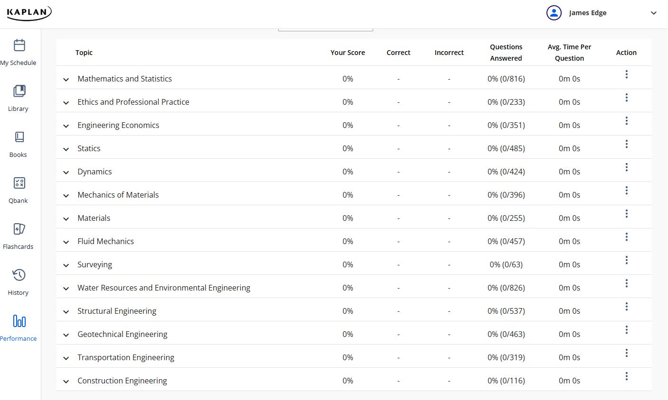This screenshot has height=400, width=668.
Task: Open the Qbank section icon
Action: (x=19, y=183)
